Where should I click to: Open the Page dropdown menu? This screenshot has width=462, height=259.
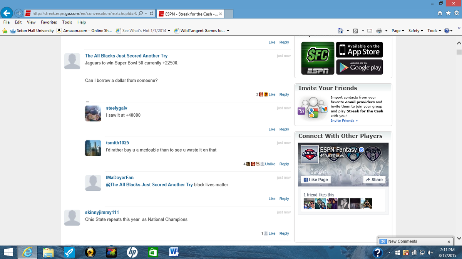tap(398, 31)
